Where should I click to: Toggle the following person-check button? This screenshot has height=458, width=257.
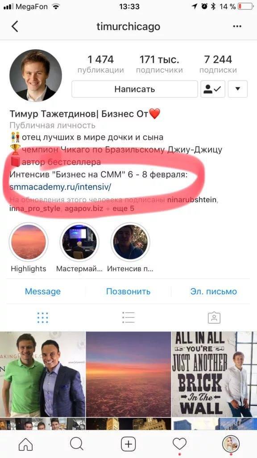click(x=213, y=89)
